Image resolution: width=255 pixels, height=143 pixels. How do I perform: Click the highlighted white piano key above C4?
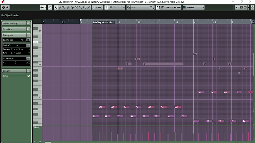(x=35, y=42)
